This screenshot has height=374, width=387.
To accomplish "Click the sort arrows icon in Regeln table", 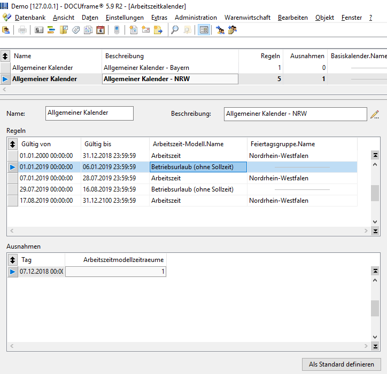I will coord(13,144).
